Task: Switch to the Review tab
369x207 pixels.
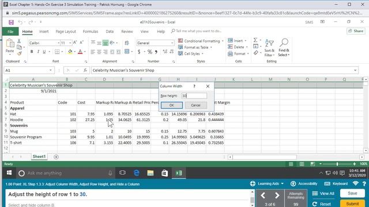Action: [x=127, y=32]
